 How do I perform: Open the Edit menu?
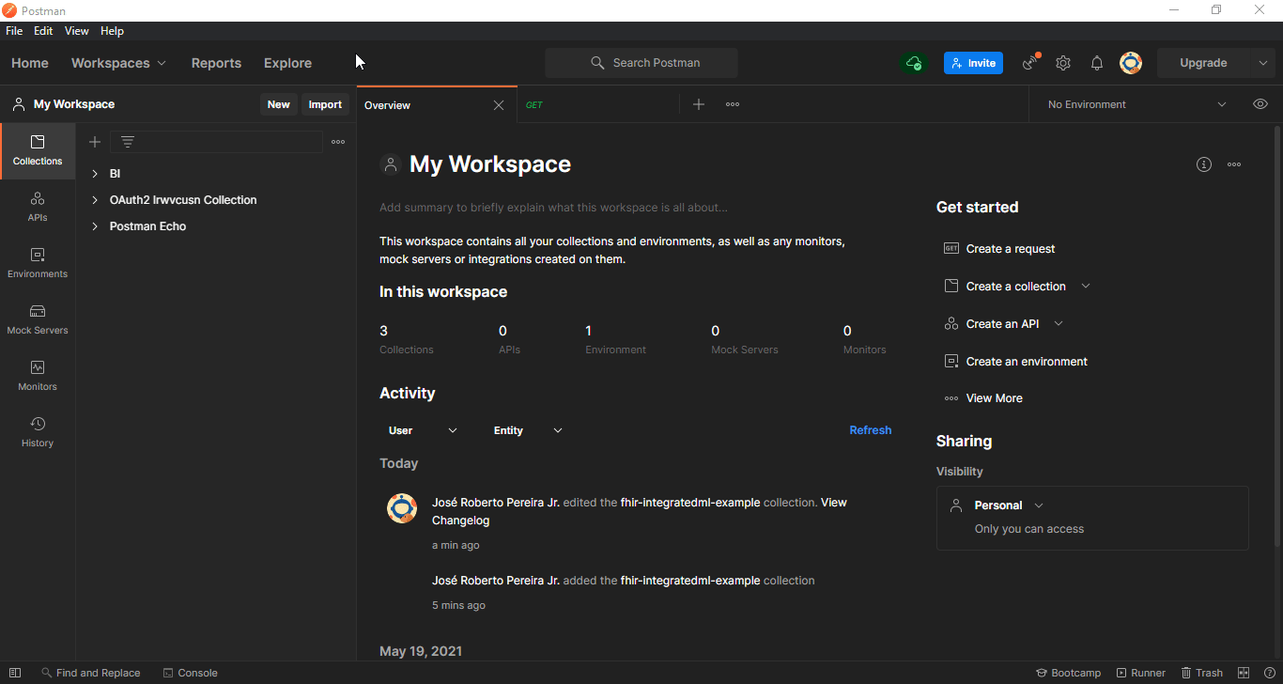click(43, 31)
